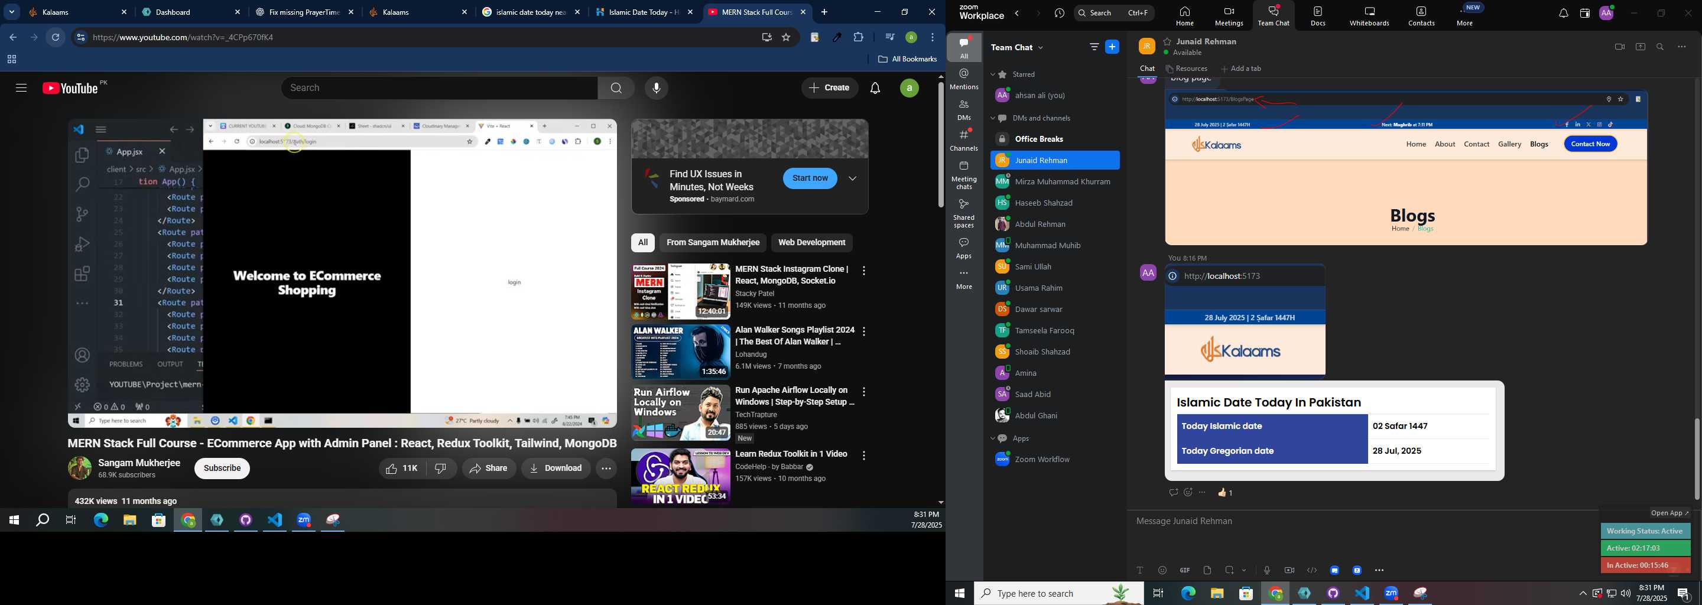Open Meeting chats in Zoom sidebar

964,175
